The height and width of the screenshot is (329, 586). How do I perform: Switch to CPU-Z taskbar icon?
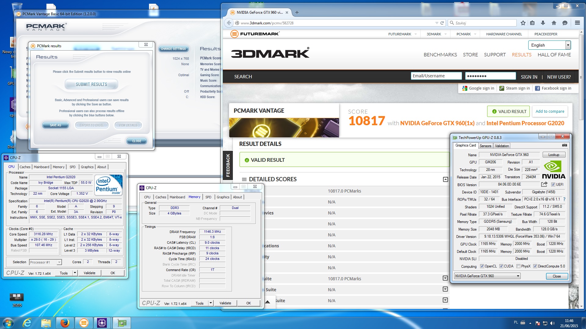click(x=102, y=323)
